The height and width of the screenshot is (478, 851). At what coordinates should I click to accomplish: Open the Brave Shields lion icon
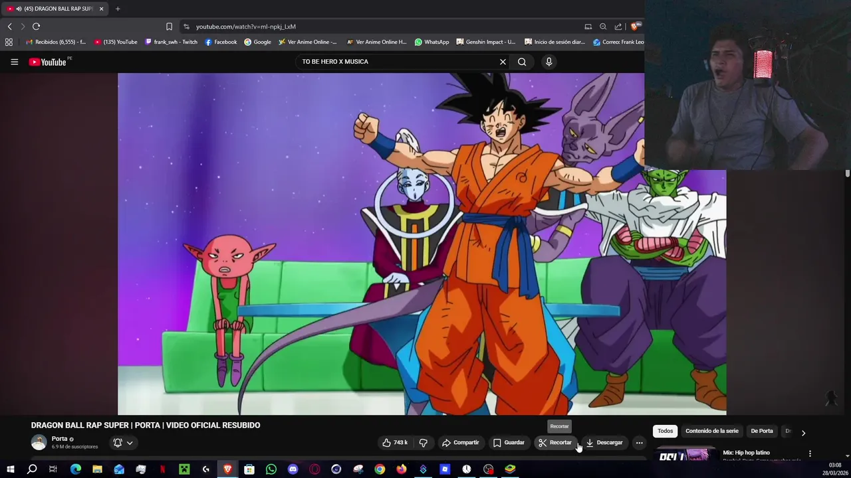coord(634,27)
